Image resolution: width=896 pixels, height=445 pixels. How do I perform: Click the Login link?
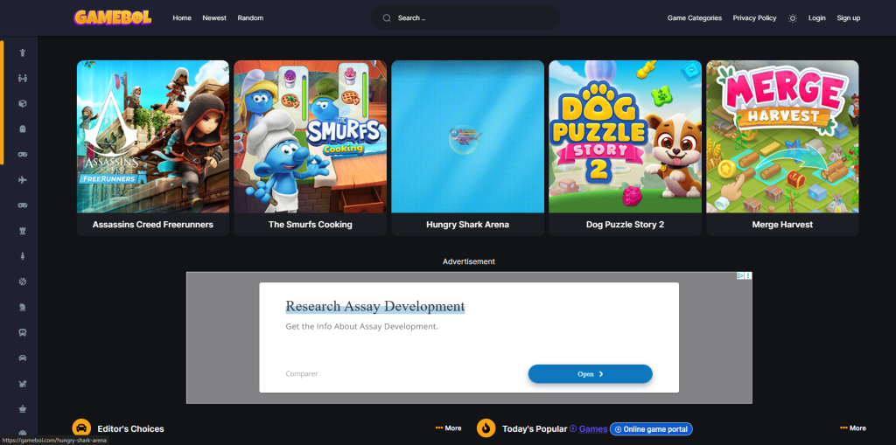[816, 17]
